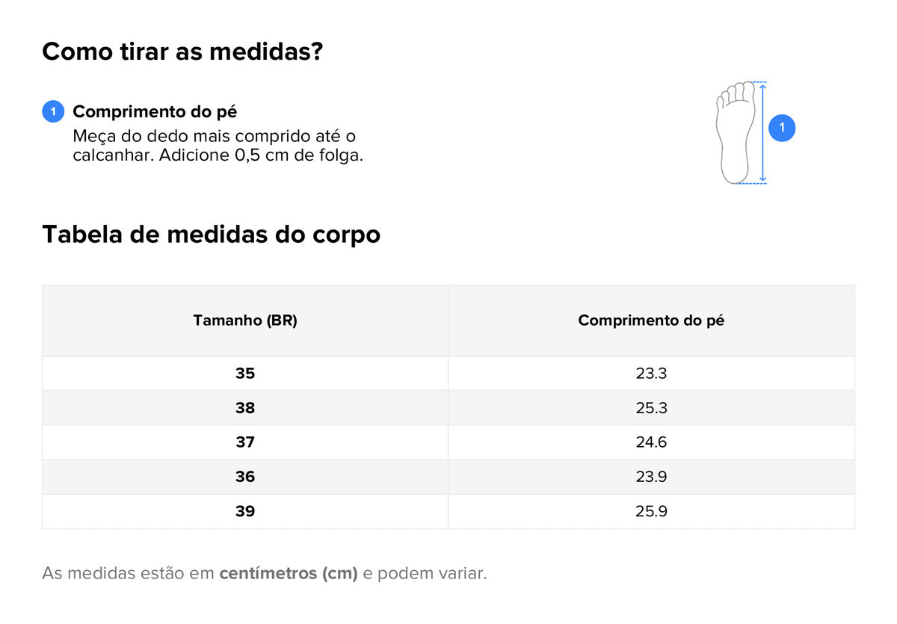
Task: Select the 'Comprimento do pé' table column header
Action: click(x=651, y=321)
